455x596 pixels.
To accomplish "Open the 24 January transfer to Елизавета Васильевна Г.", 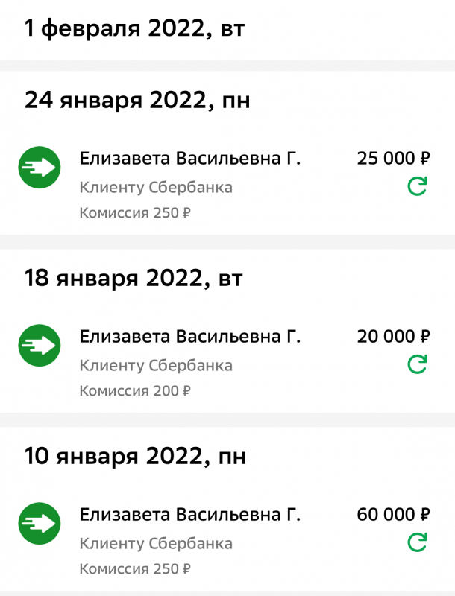I will 190,159.
